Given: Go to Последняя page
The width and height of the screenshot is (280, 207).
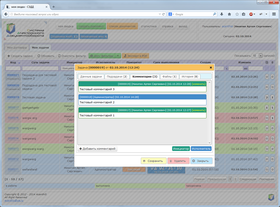Looking at the screenshot, I should (x=267, y=179).
